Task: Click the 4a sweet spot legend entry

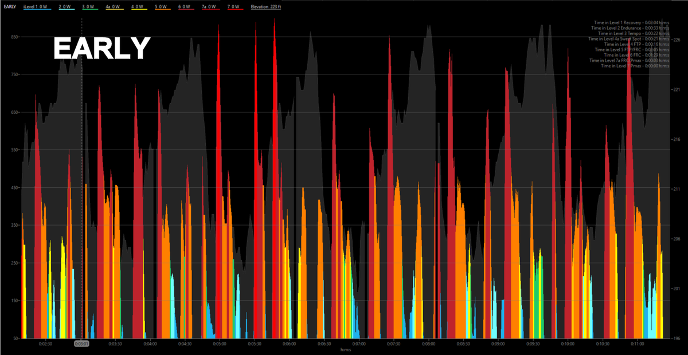Action: coord(114,6)
